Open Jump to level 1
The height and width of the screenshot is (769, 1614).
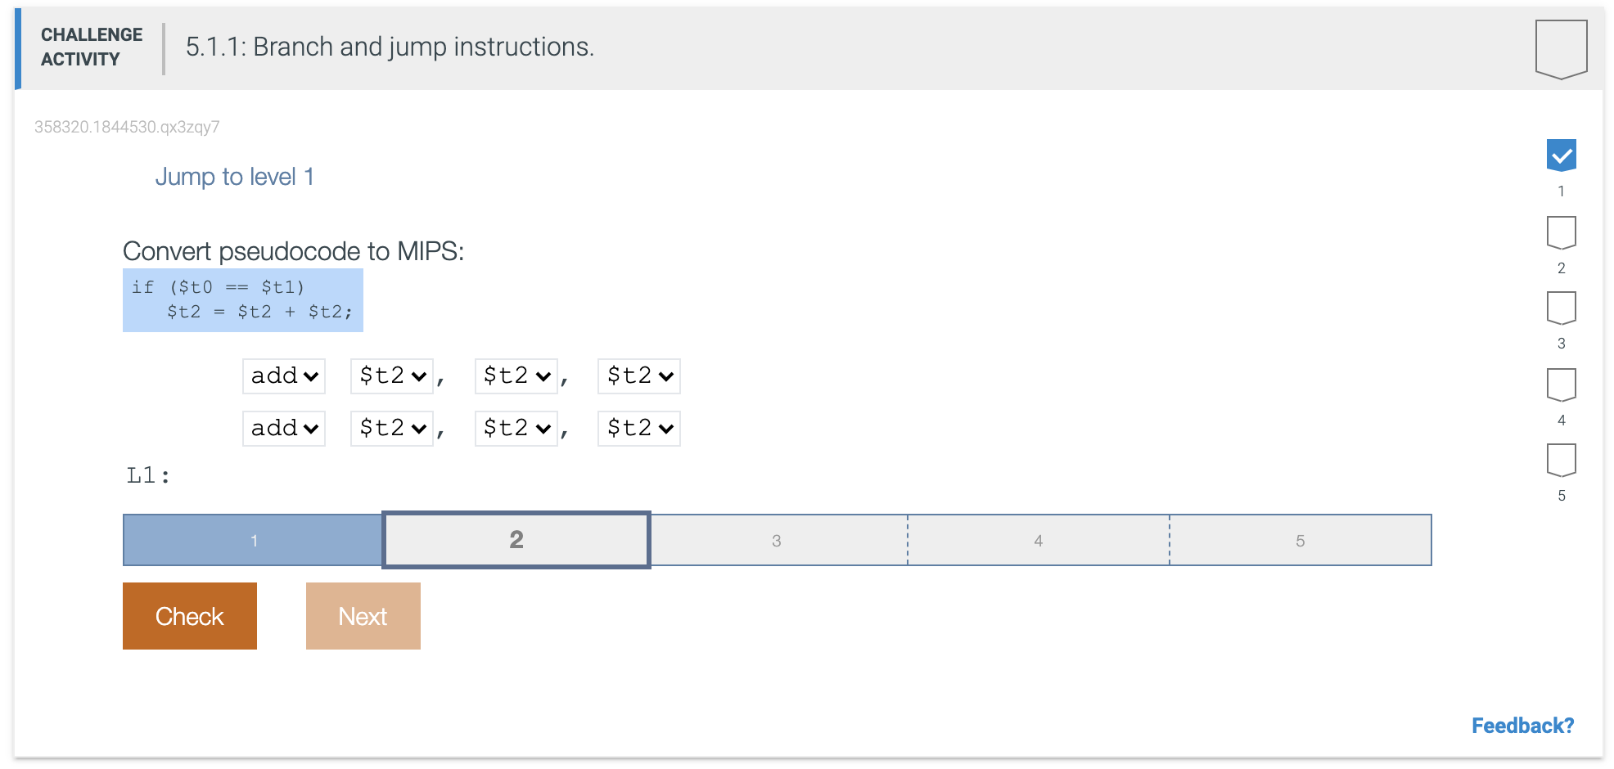pyautogui.click(x=237, y=176)
